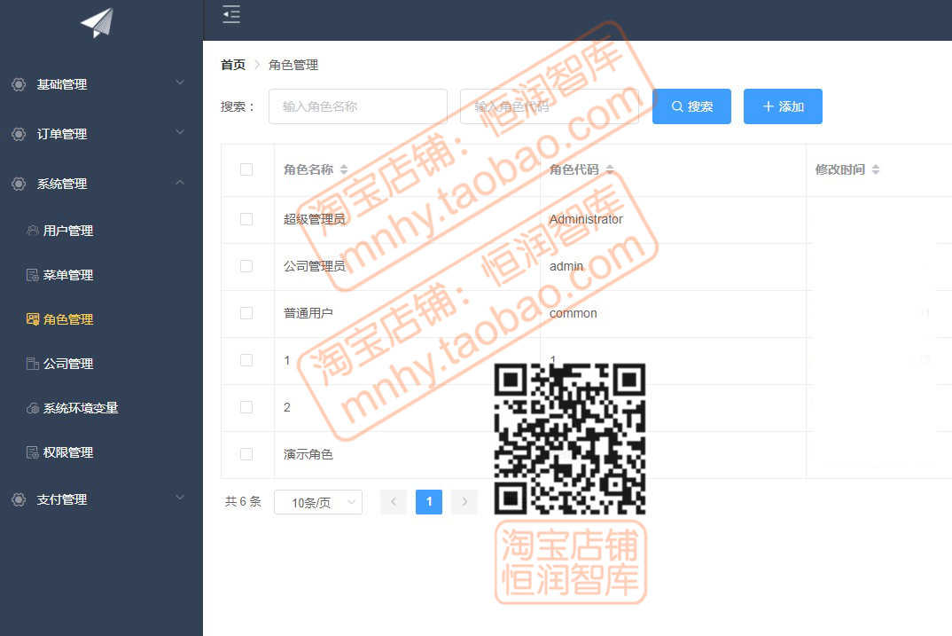
Task: Click the paper plane logo icon
Action: (x=98, y=24)
